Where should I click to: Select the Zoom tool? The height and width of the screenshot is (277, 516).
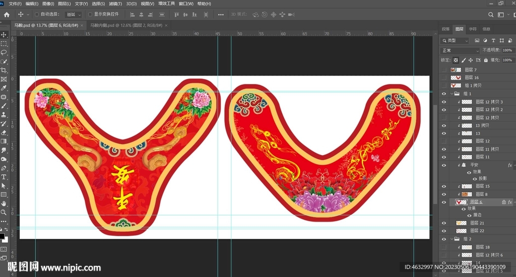tap(4, 213)
